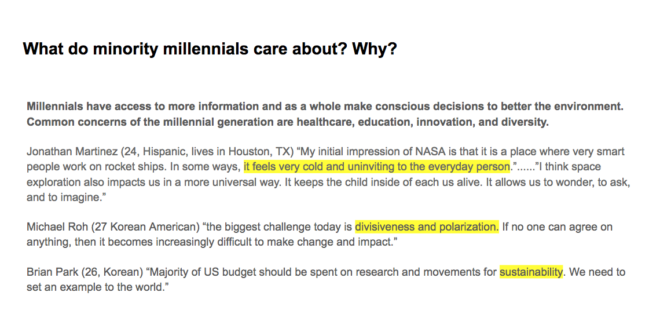Screen dimensions: 649x336
Task: Click the bold word 'healthcare' in intro paragraph
Action: (x=325, y=122)
